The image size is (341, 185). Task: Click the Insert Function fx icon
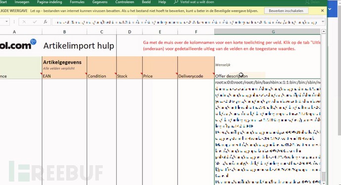point(45,22)
